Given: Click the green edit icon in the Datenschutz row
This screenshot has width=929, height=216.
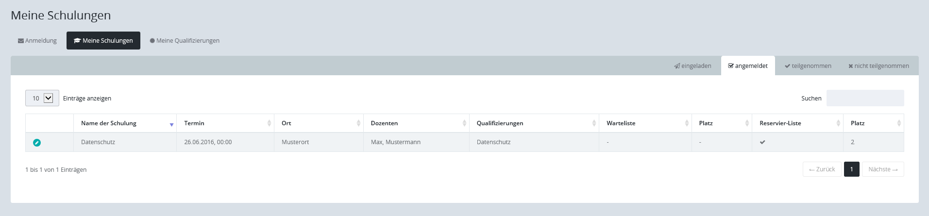Looking at the screenshot, I should (37, 143).
